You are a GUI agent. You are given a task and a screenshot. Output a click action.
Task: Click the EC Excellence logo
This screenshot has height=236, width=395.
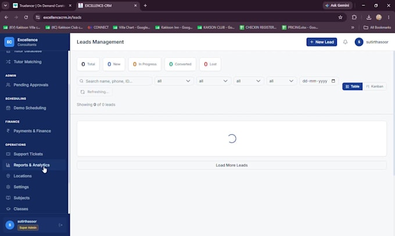[x=9, y=42]
